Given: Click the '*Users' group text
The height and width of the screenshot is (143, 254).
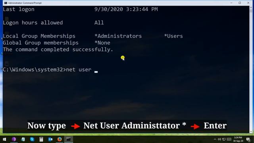Looking at the screenshot, I should click(x=173, y=36).
